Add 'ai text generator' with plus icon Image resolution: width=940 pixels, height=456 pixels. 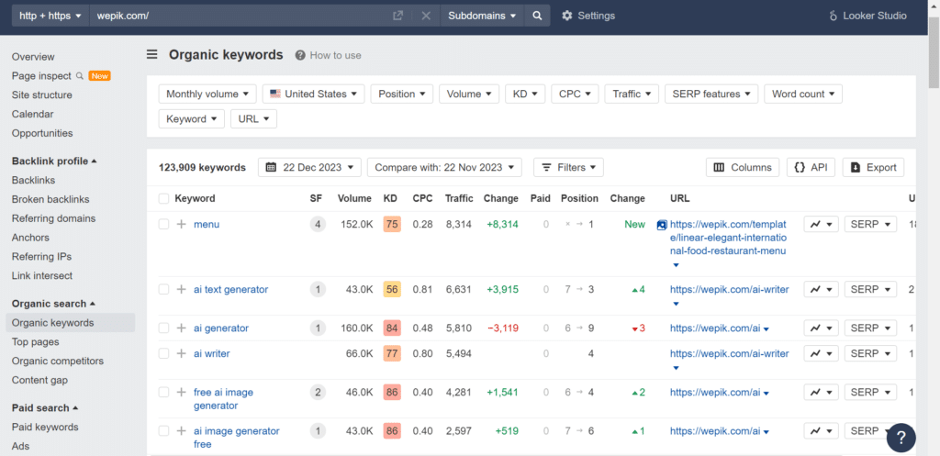click(182, 289)
